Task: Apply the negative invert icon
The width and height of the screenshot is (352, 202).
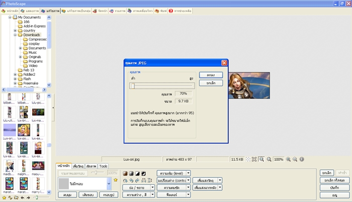Action: pyautogui.click(x=143, y=173)
